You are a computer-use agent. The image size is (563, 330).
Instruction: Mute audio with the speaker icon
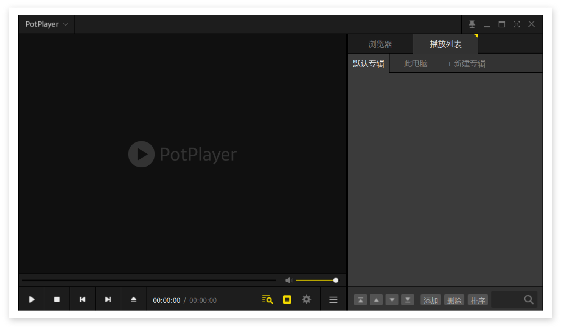pyautogui.click(x=289, y=280)
